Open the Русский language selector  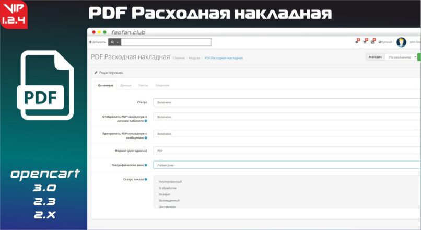[385, 42]
